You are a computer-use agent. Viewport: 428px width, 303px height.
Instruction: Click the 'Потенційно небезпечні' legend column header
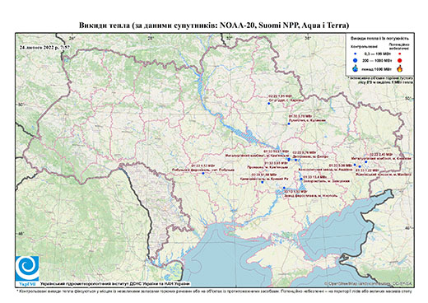tap(399, 46)
